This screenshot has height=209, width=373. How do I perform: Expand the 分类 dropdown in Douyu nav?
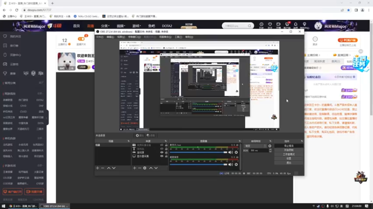point(105,26)
